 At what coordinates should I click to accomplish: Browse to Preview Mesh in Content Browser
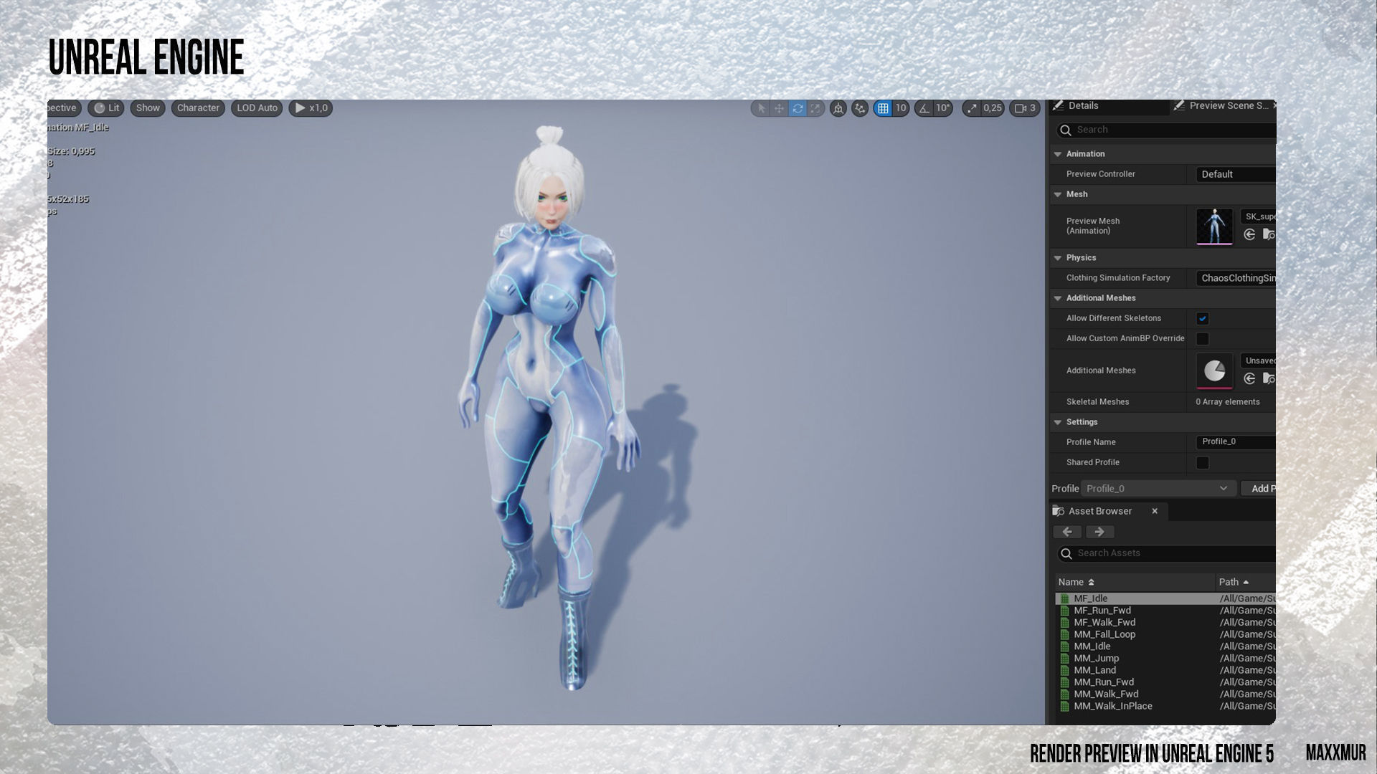1269,234
